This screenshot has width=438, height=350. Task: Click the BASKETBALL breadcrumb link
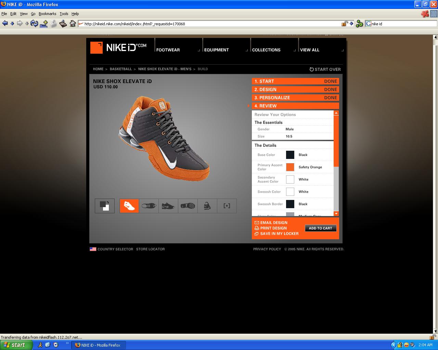pos(121,69)
